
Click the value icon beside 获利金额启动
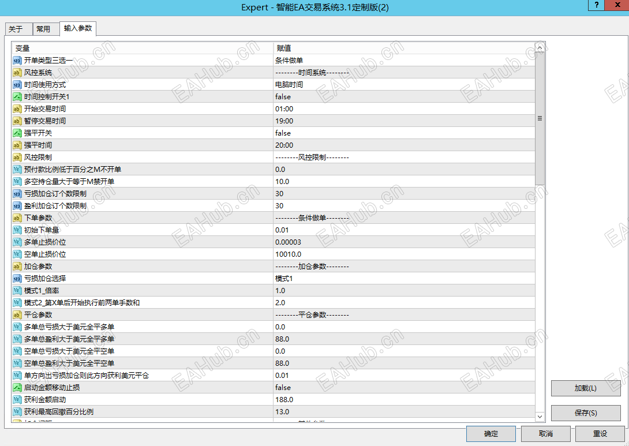[x=16, y=399]
